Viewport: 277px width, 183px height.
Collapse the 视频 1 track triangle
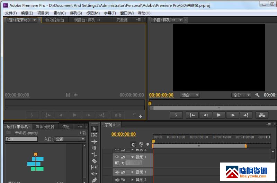[133, 157]
